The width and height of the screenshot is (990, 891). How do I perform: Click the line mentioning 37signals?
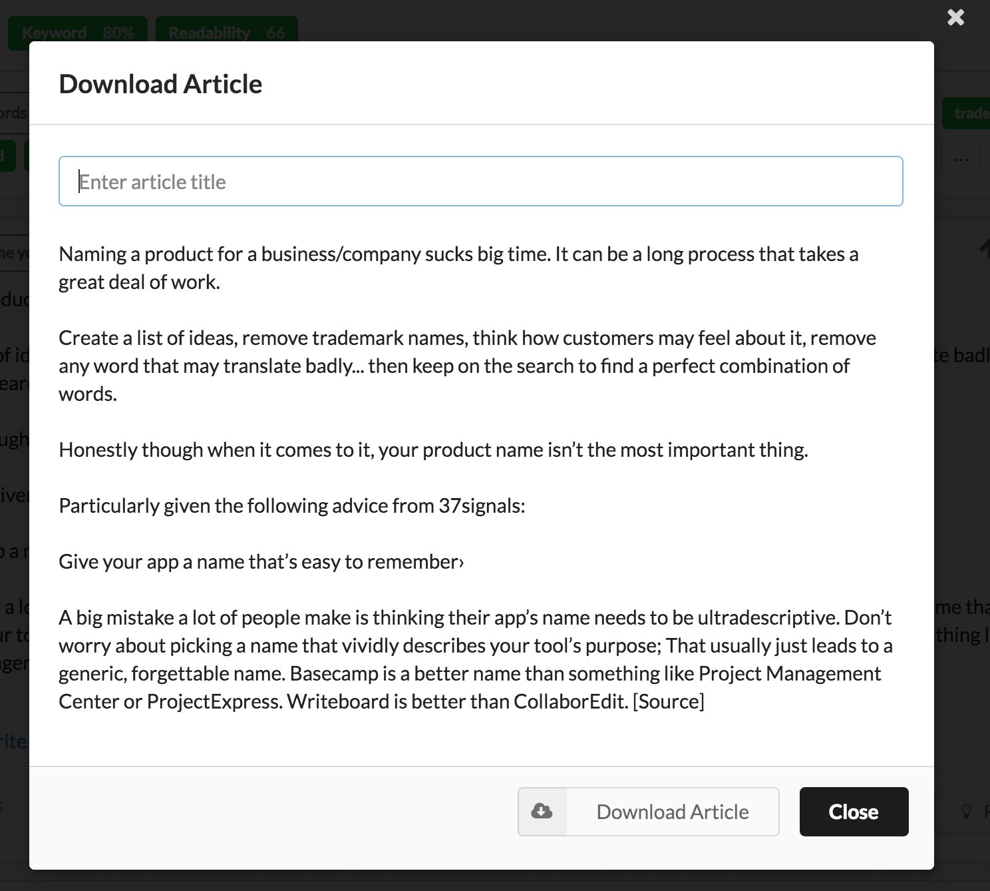tap(291, 505)
